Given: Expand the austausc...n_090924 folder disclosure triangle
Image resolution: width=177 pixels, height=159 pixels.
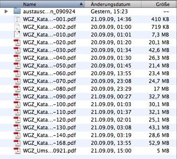Looking at the screenshot, I should tap(6, 12).
